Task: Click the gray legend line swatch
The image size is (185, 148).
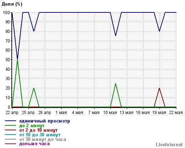Action: coord(10,139)
